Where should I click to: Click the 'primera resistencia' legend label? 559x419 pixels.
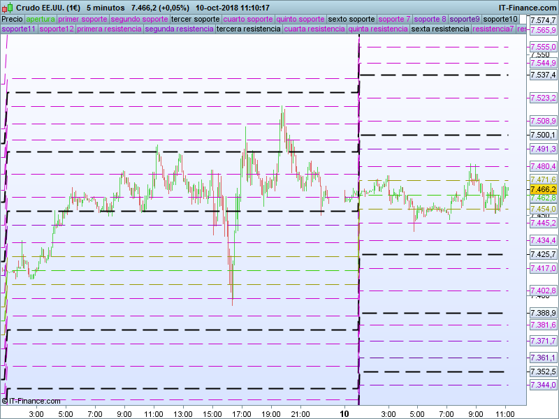click(108, 29)
